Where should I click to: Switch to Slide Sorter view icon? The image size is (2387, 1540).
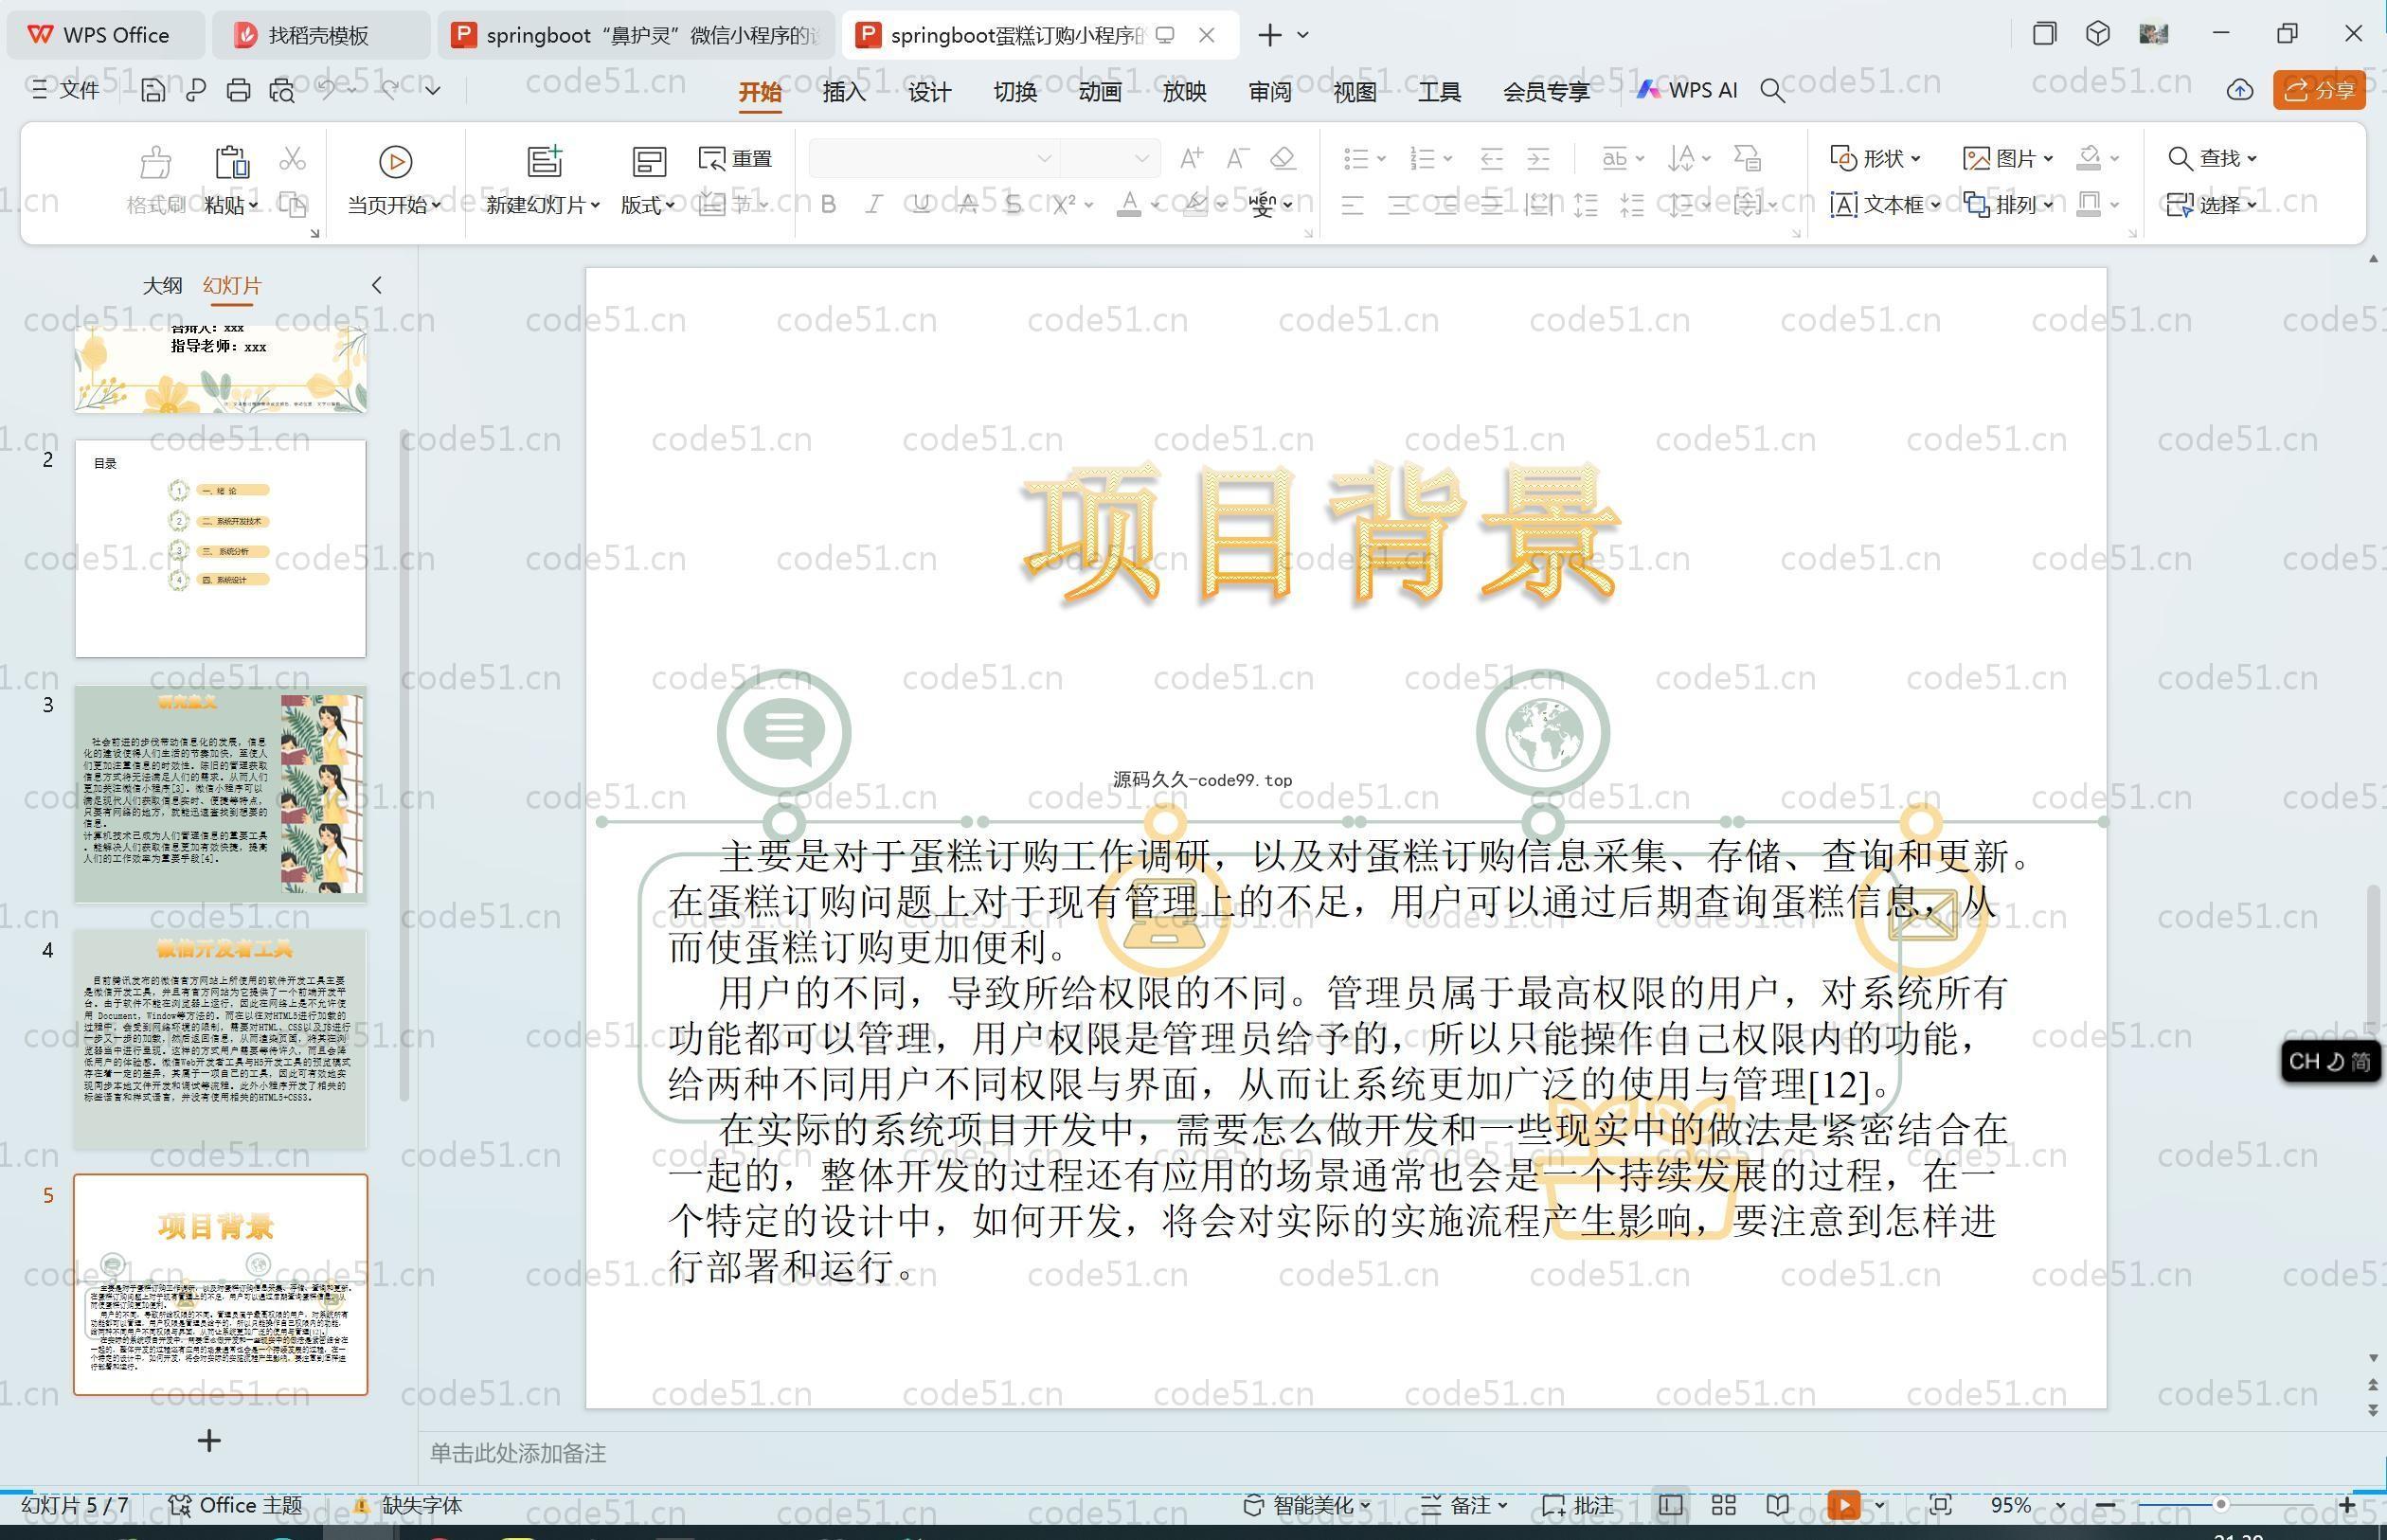coord(1723,1505)
